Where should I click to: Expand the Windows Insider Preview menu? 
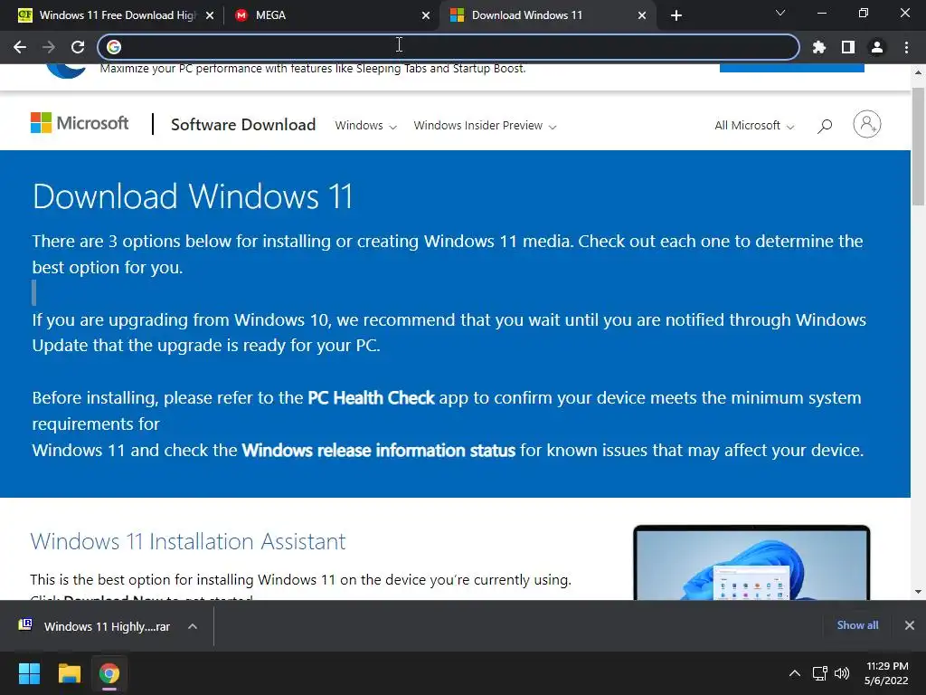point(485,125)
